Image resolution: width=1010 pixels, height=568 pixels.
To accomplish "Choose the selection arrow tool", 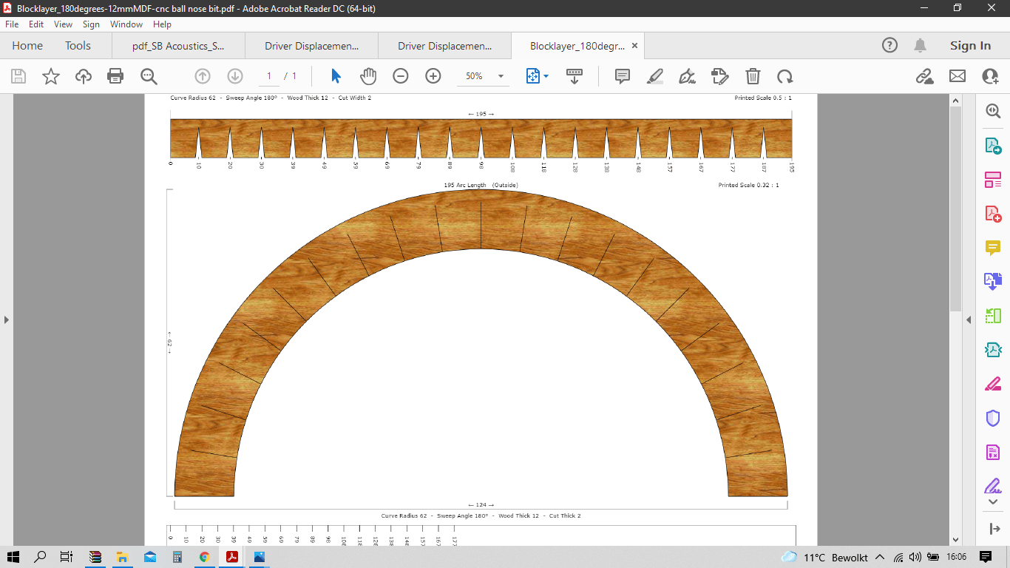I will click(336, 76).
